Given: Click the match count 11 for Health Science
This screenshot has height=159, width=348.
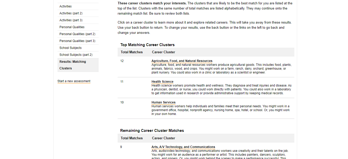Looking at the screenshot, I should [122, 82].
